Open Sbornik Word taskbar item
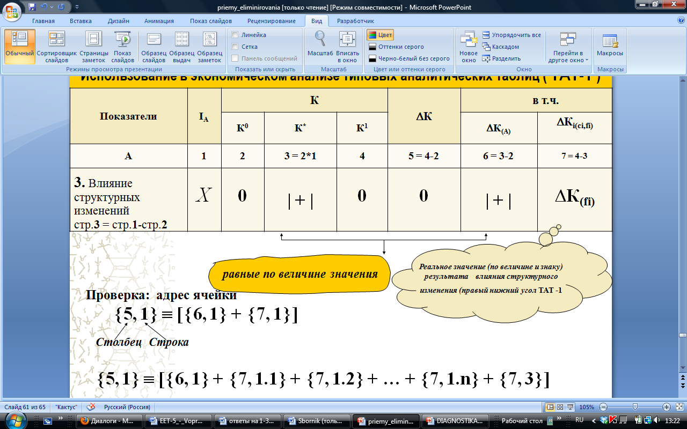The height and width of the screenshot is (429, 687). (317, 421)
